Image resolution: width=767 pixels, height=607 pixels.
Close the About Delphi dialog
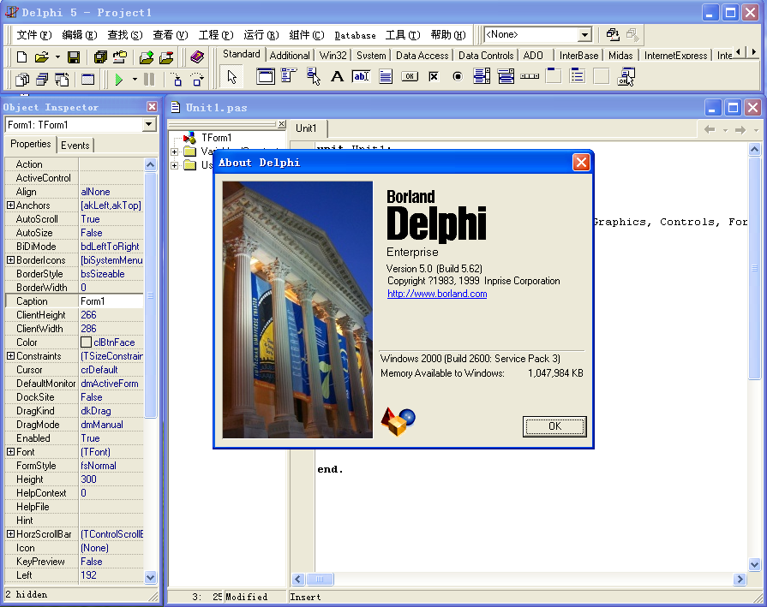pos(581,163)
